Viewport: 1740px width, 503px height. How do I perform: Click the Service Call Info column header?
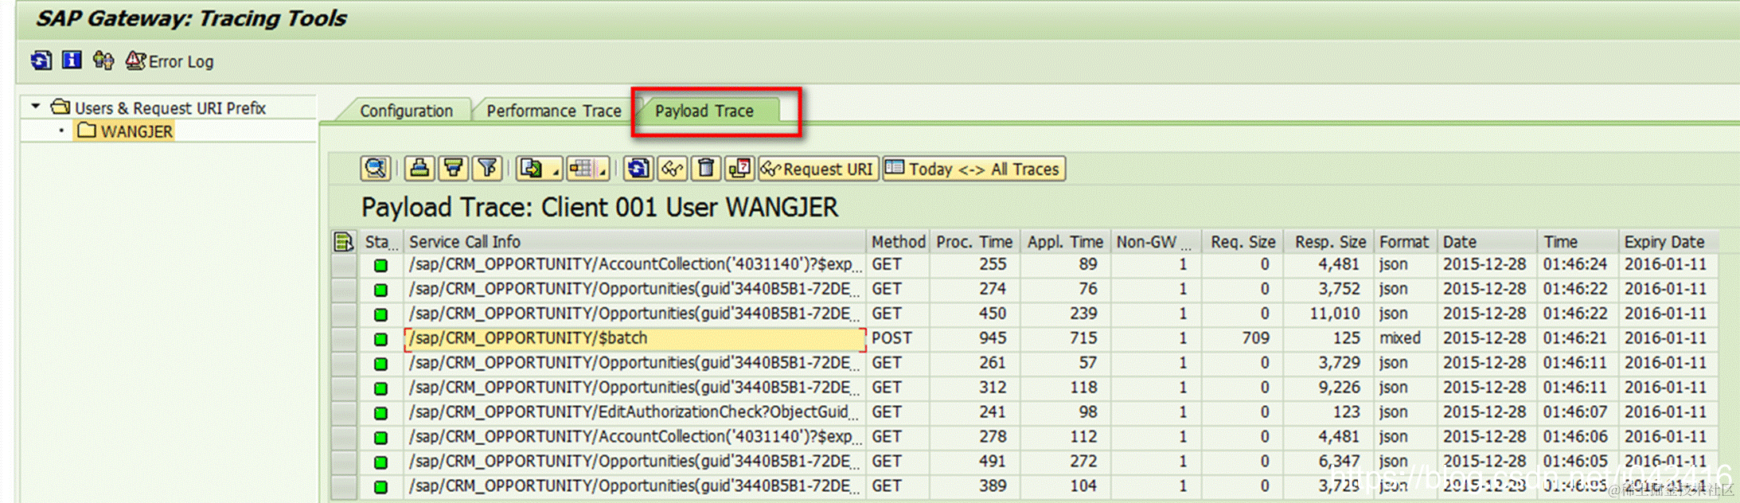point(634,241)
